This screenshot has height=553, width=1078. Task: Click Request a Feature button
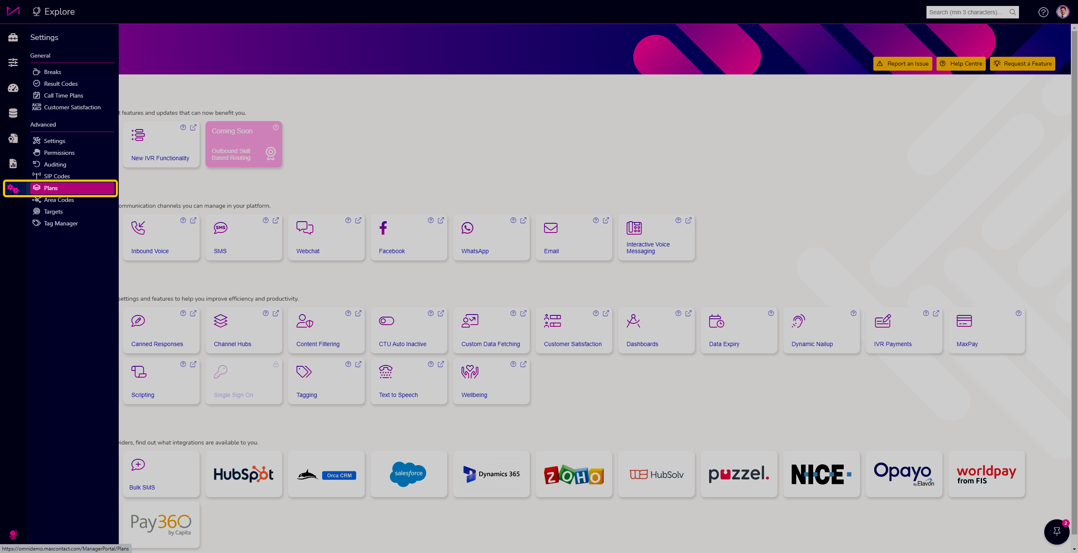pos(1022,64)
